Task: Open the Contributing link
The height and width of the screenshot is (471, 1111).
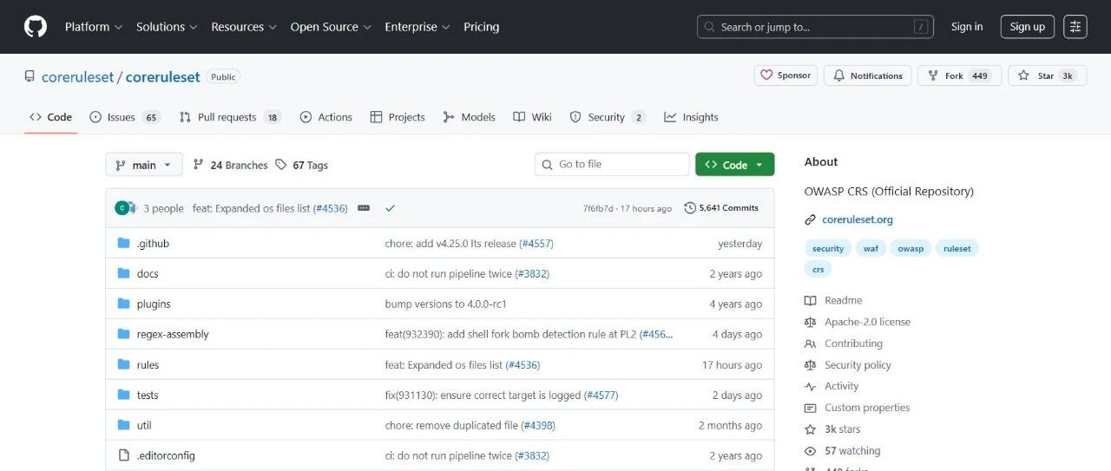Action: coord(843,343)
